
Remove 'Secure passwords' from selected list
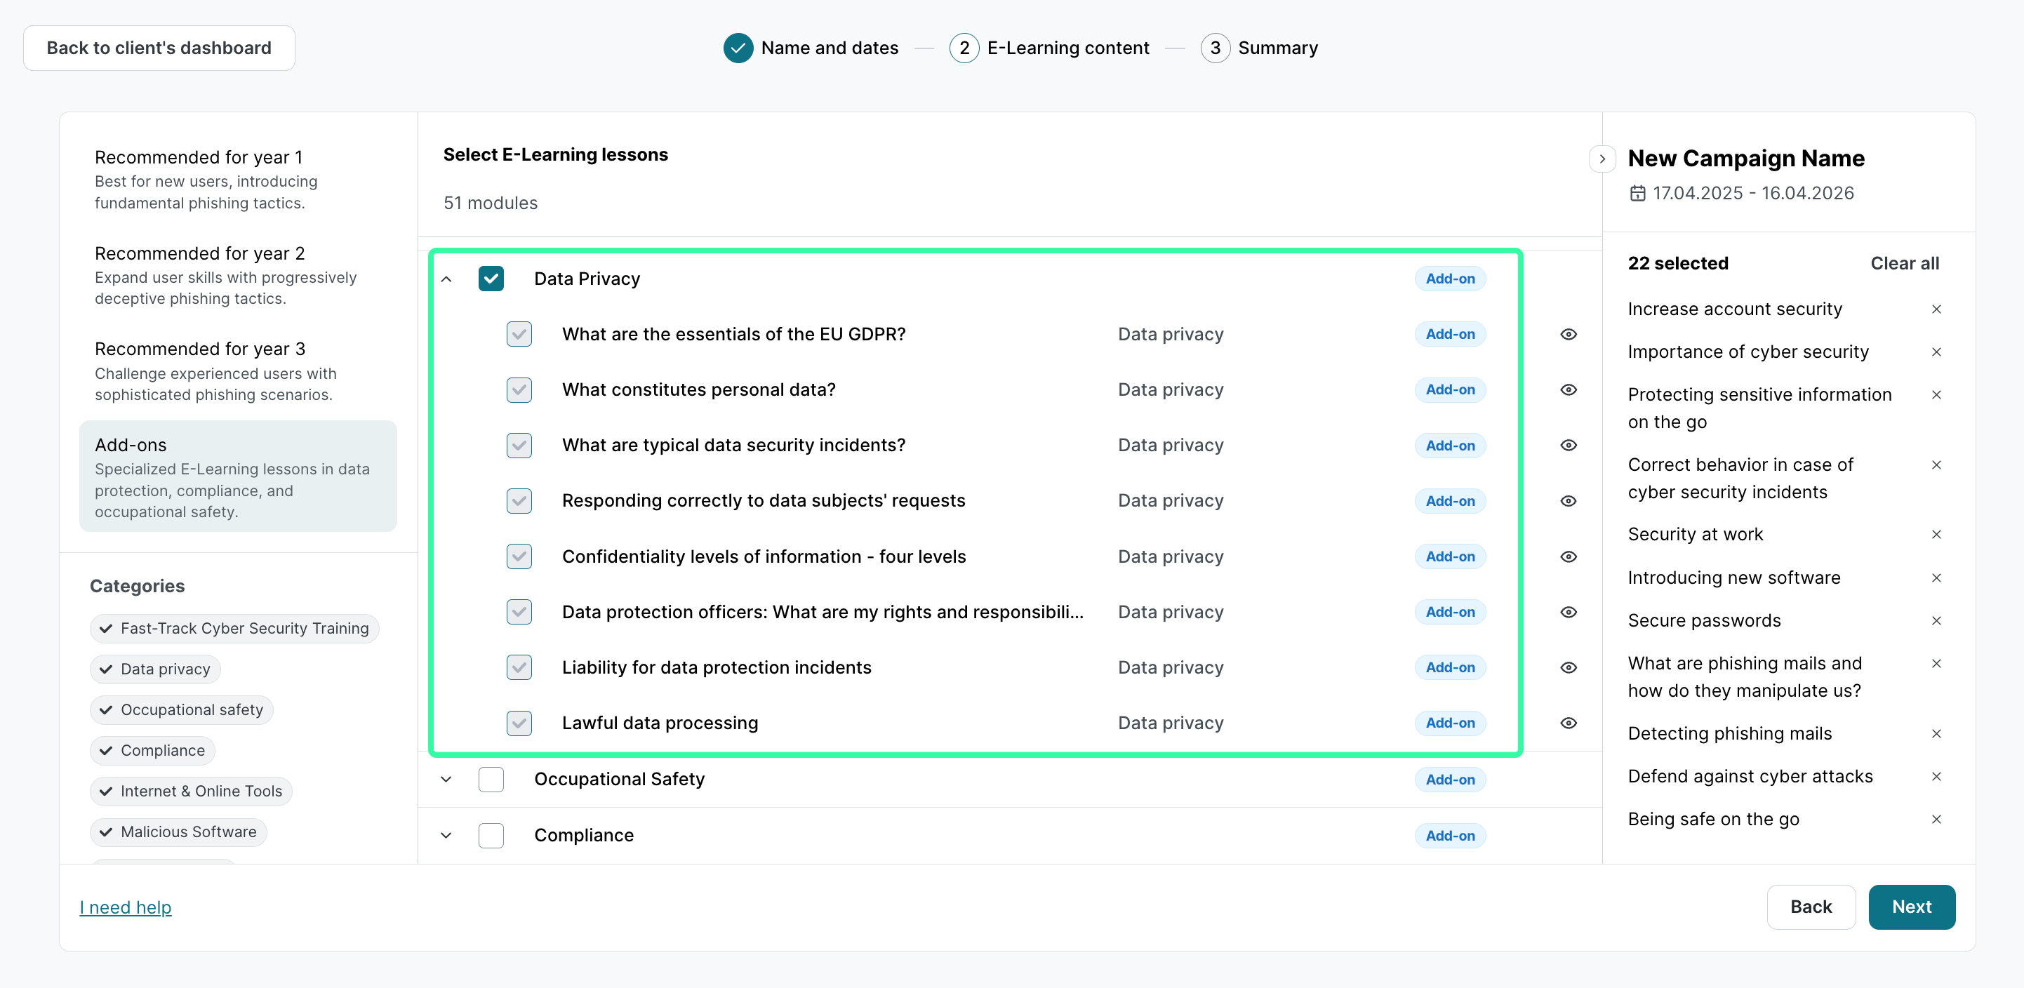click(x=1936, y=620)
